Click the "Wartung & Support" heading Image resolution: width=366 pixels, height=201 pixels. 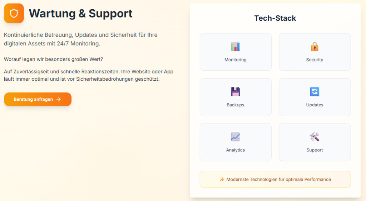(x=80, y=14)
